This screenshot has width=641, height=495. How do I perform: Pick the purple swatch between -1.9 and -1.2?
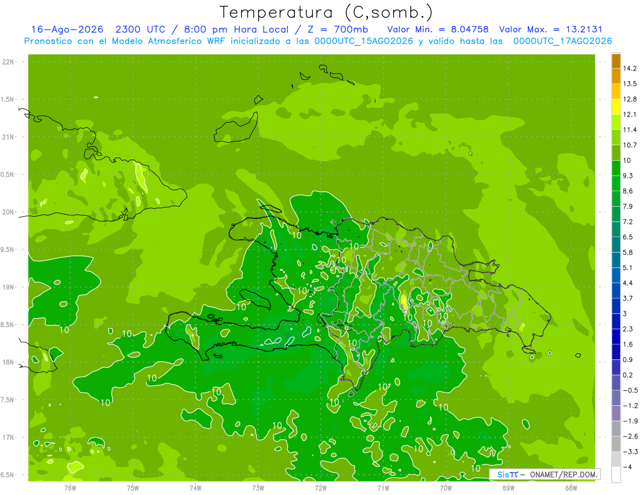pyautogui.click(x=616, y=413)
